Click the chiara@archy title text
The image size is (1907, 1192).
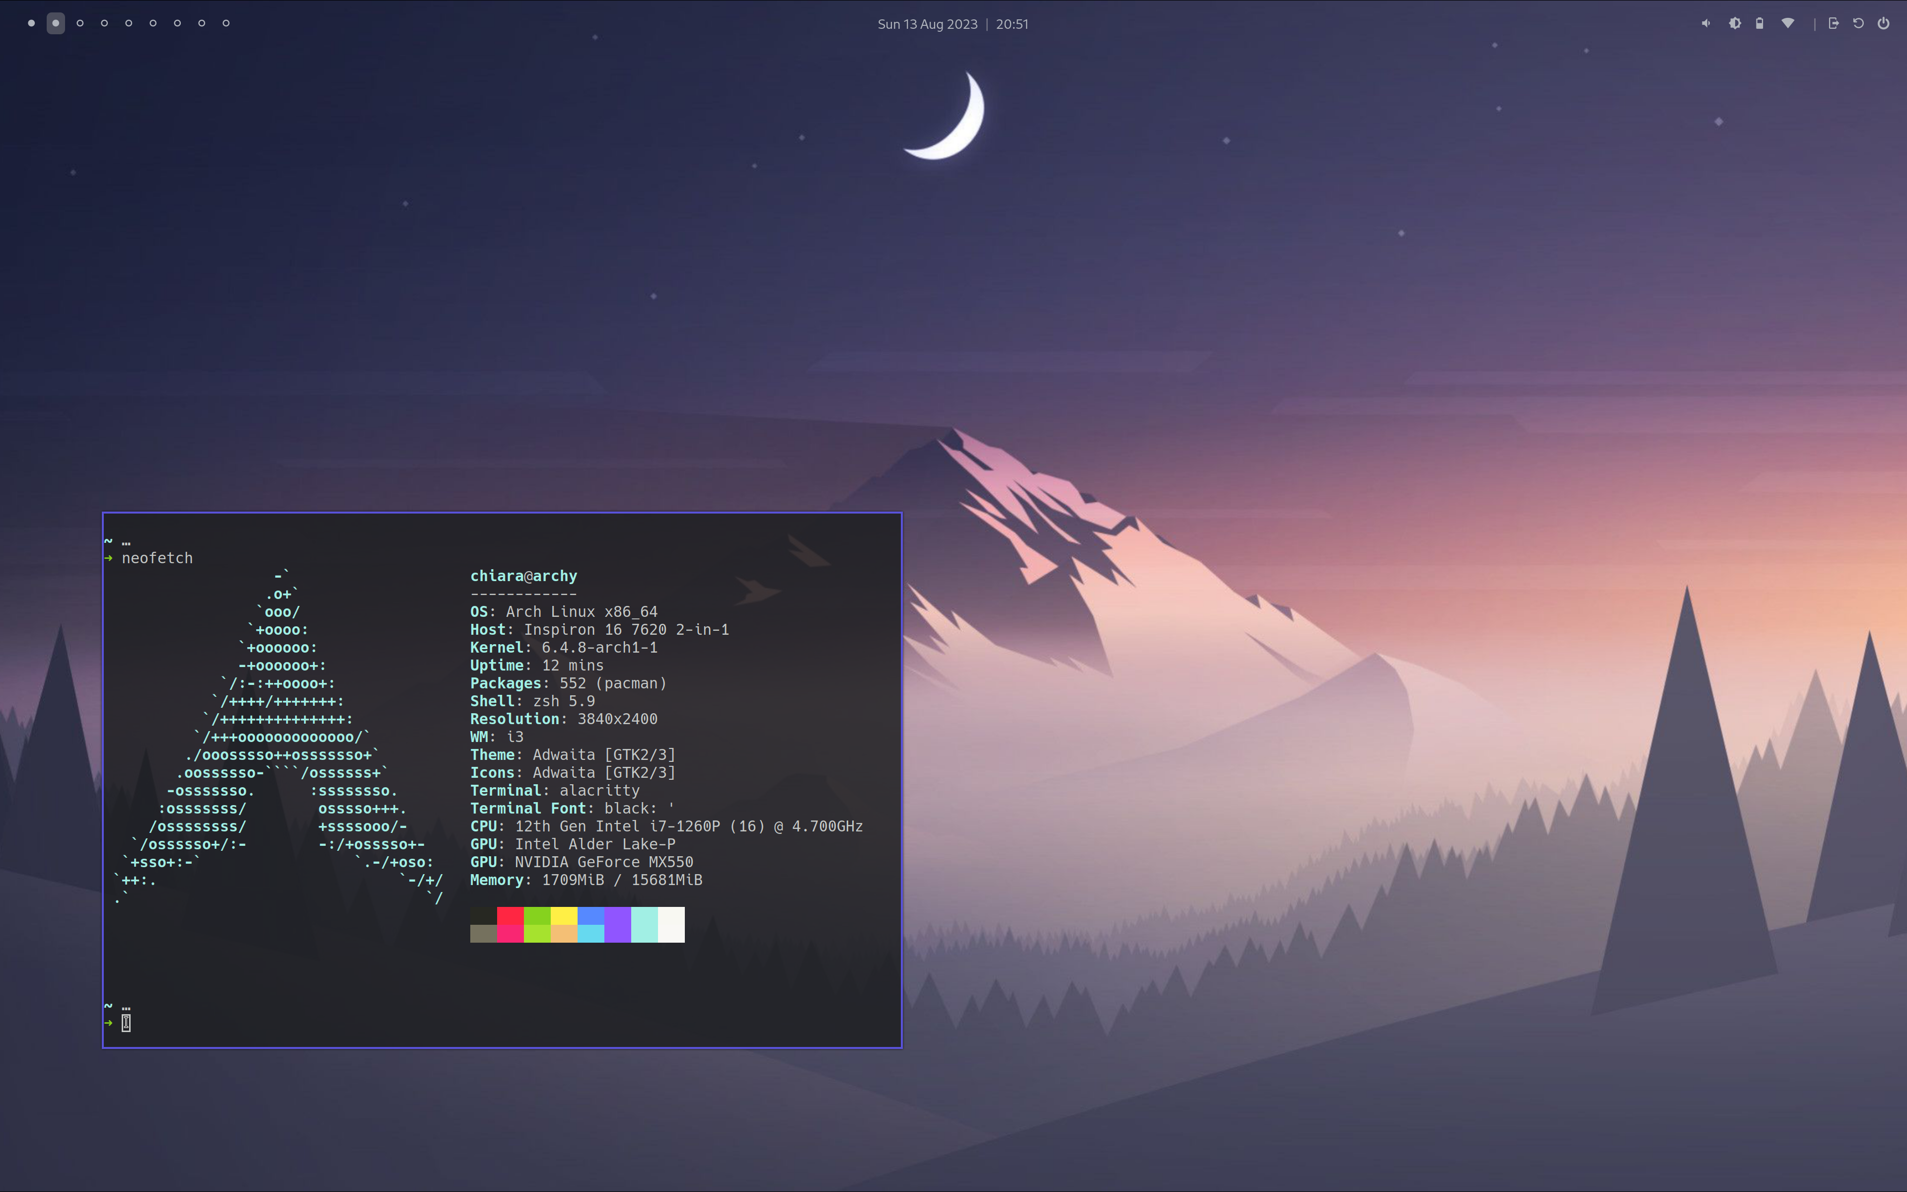(523, 576)
